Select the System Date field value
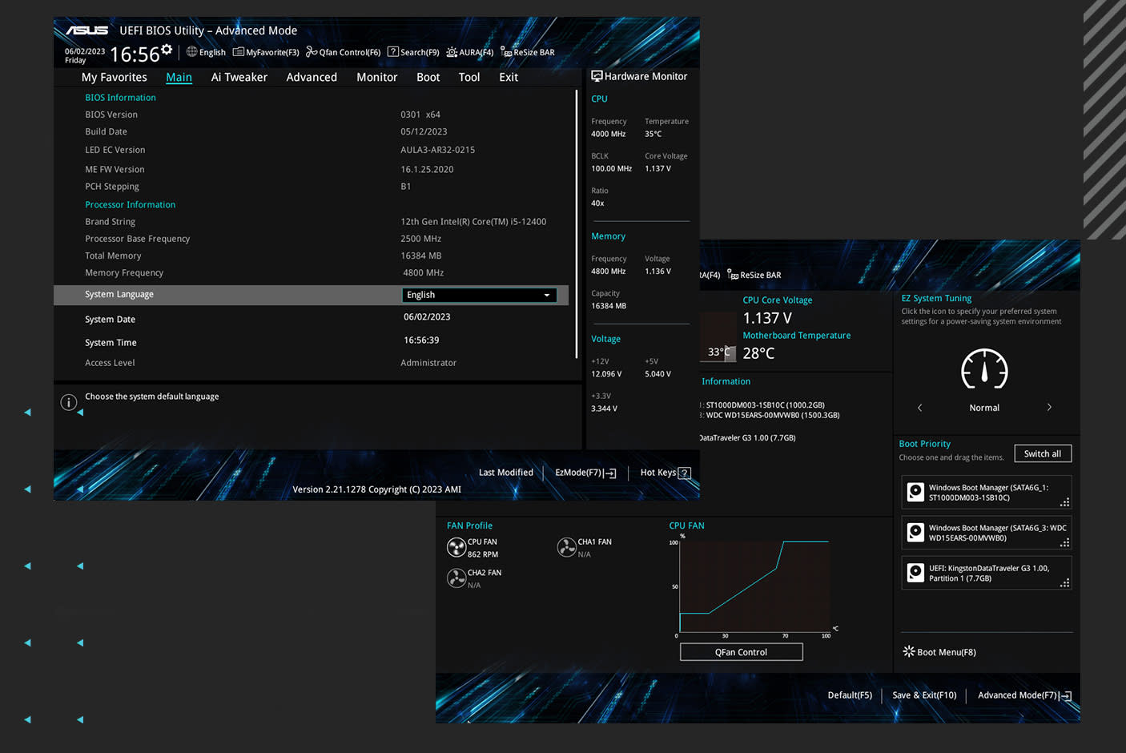This screenshot has width=1126, height=753. (427, 317)
